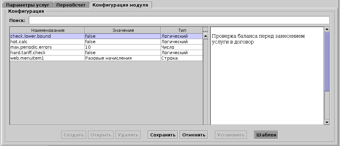Screen dimensions: 340x146
Task: Click the Логический type of hard.tariff.check
Action: point(182,52)
